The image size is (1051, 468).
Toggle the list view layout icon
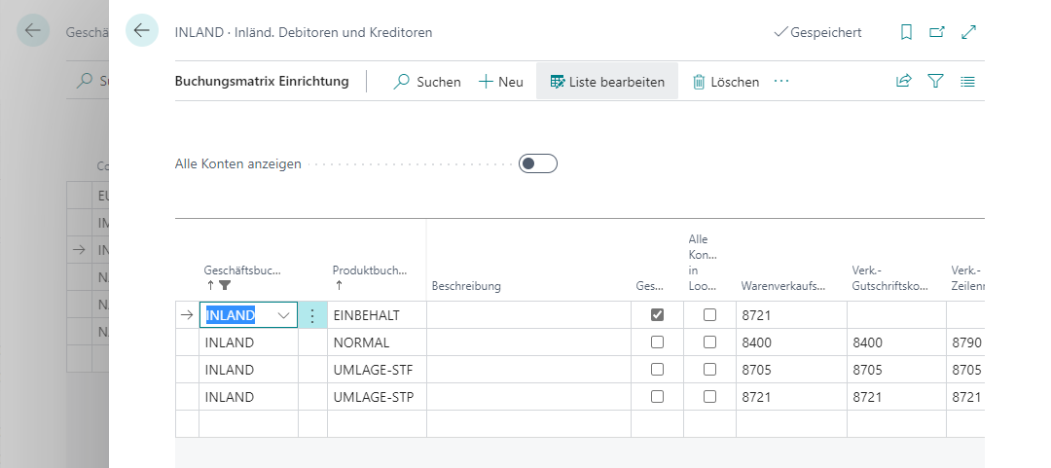(x=967, y=82)
